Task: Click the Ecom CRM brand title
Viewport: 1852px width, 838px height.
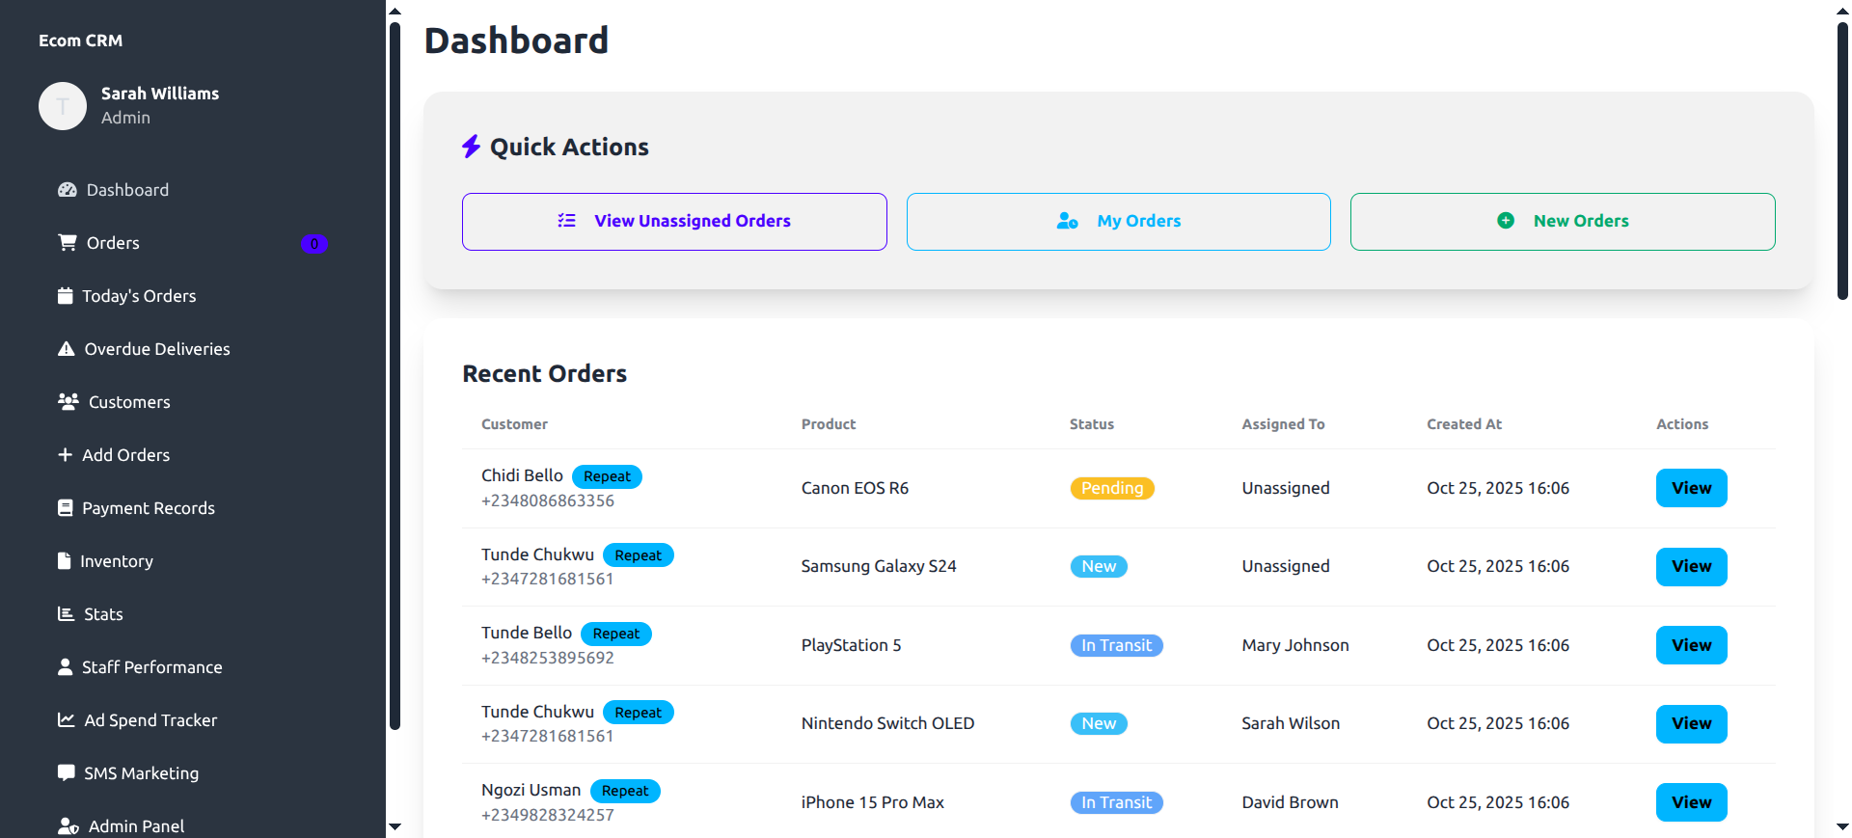Action: coord(80,41)
